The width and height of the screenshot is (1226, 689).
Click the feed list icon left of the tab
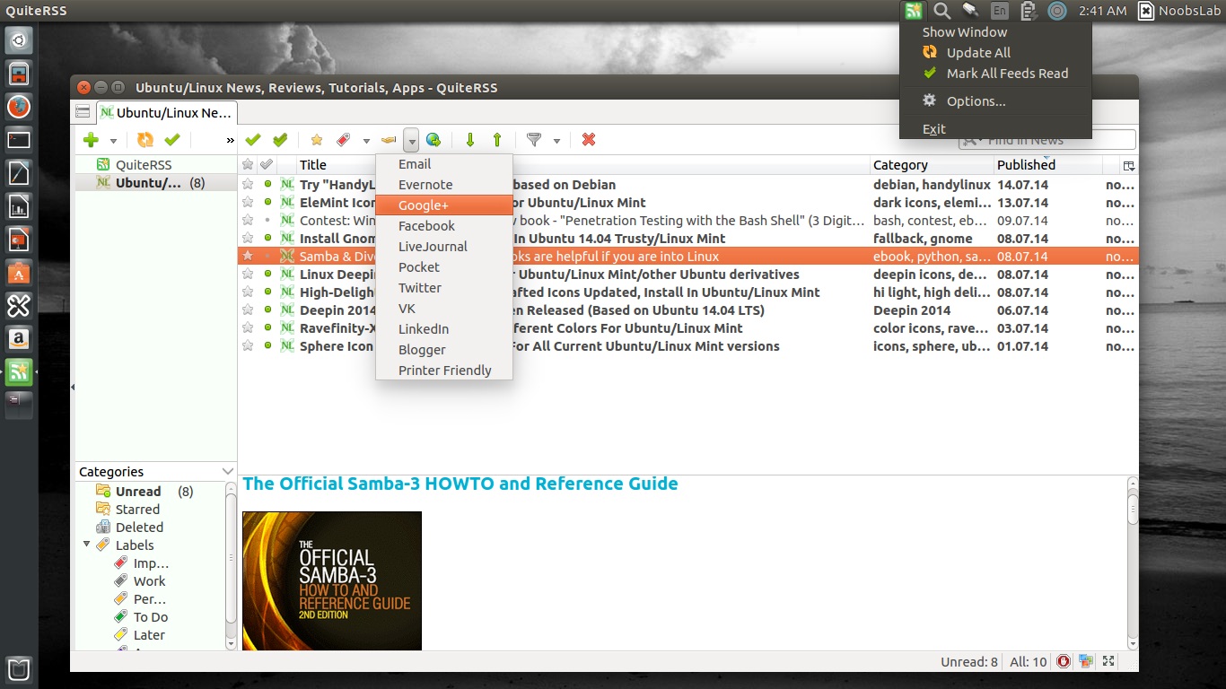[83, 112]
